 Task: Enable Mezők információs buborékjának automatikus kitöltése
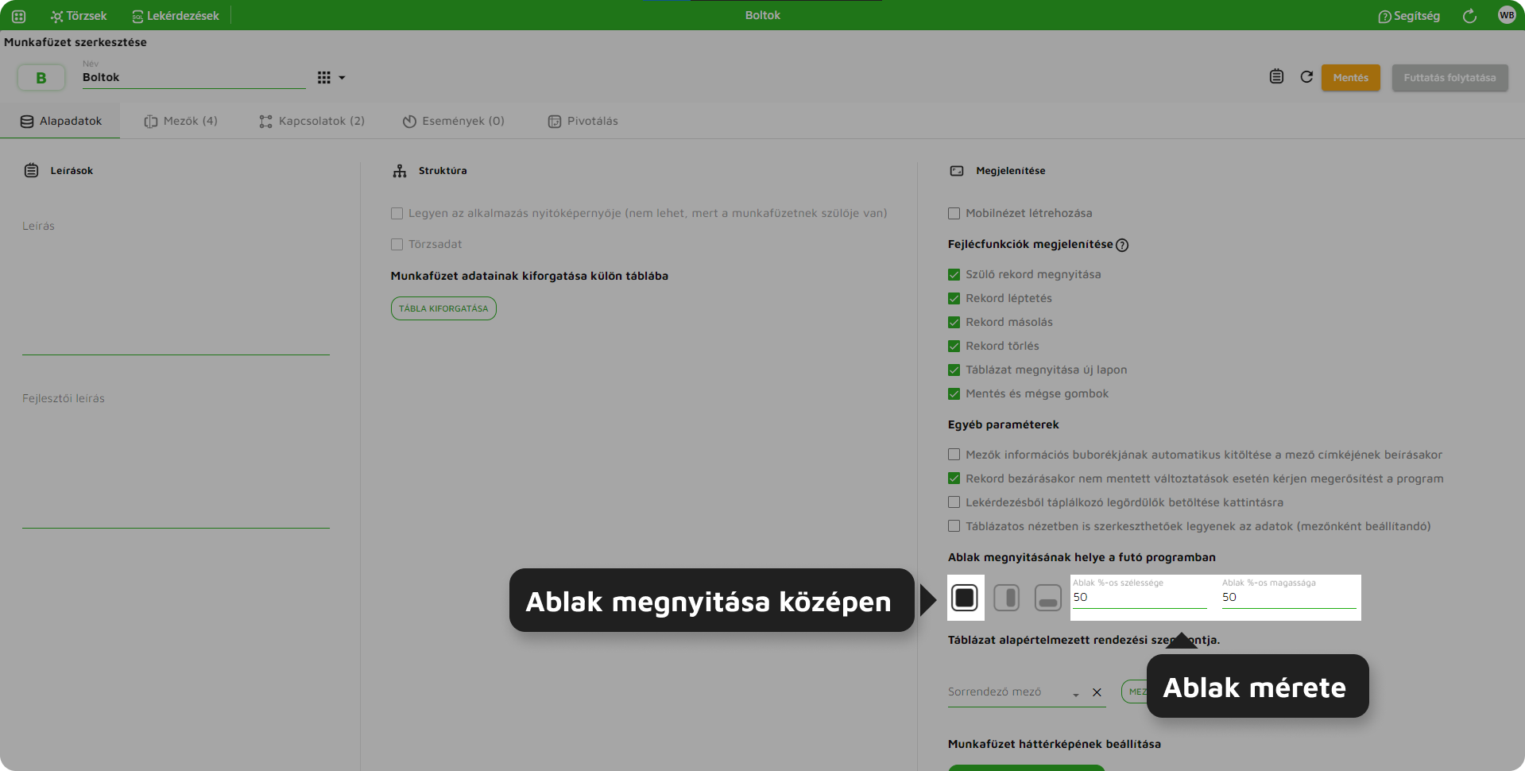[x=954, y=455]
